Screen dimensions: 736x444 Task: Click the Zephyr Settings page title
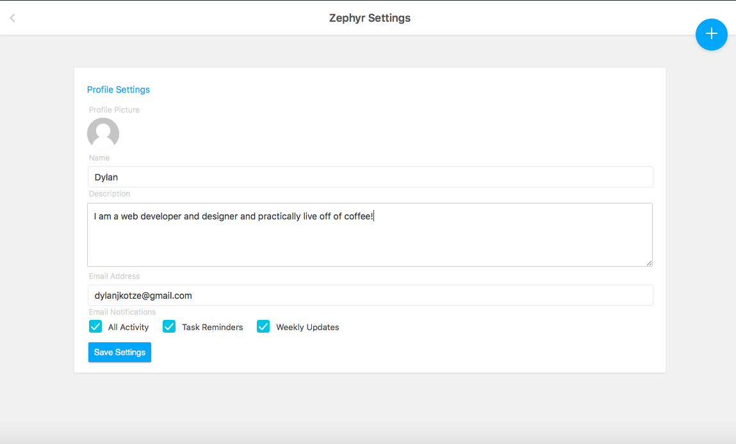[x=370, y=18]
